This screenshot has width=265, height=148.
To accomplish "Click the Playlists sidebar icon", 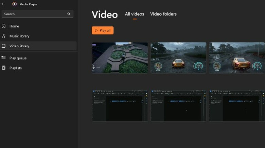I will 4,68.
